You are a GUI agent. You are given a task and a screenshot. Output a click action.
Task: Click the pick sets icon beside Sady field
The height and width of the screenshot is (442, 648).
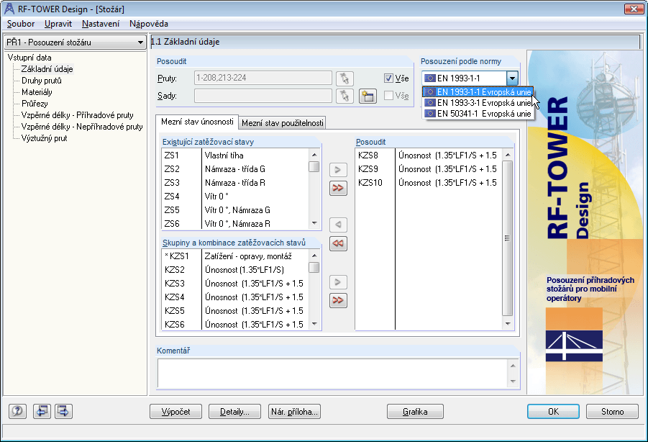[x=344, y=96]
